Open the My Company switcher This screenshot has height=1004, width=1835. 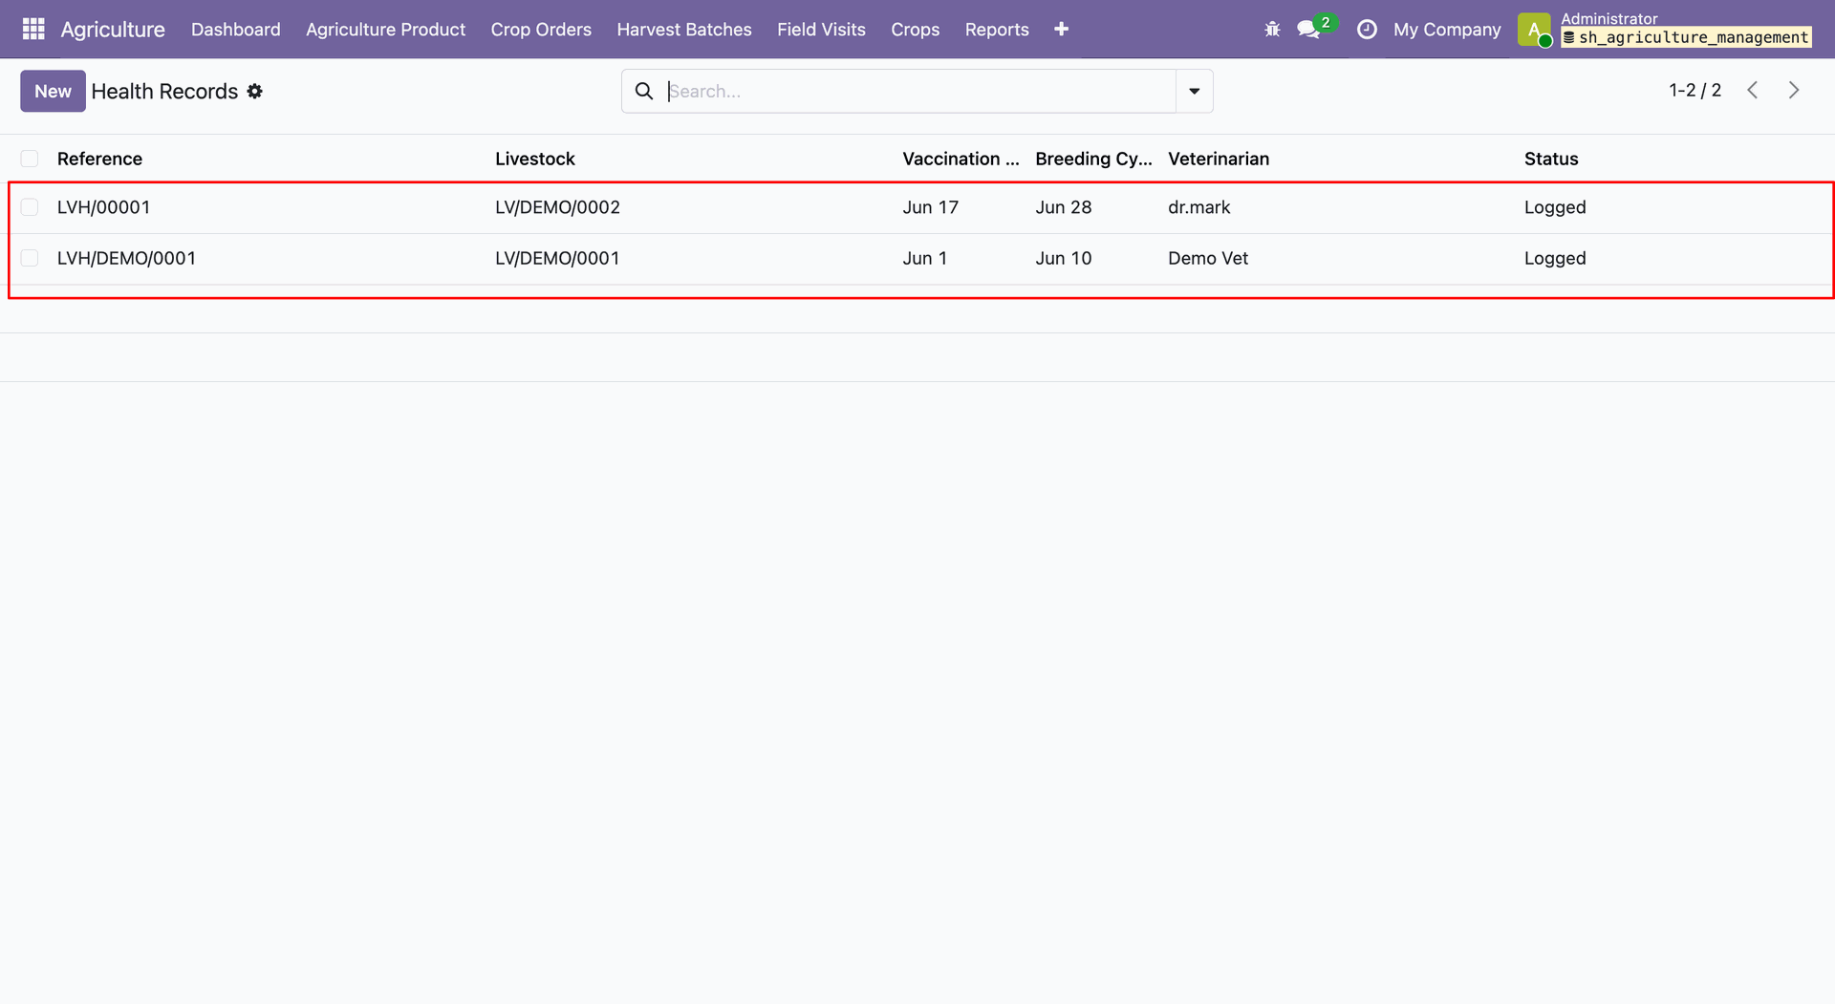point(1447,30)
